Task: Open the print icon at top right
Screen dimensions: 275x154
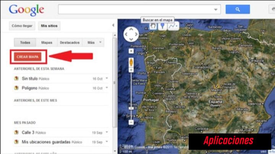Action: point(272,9)
